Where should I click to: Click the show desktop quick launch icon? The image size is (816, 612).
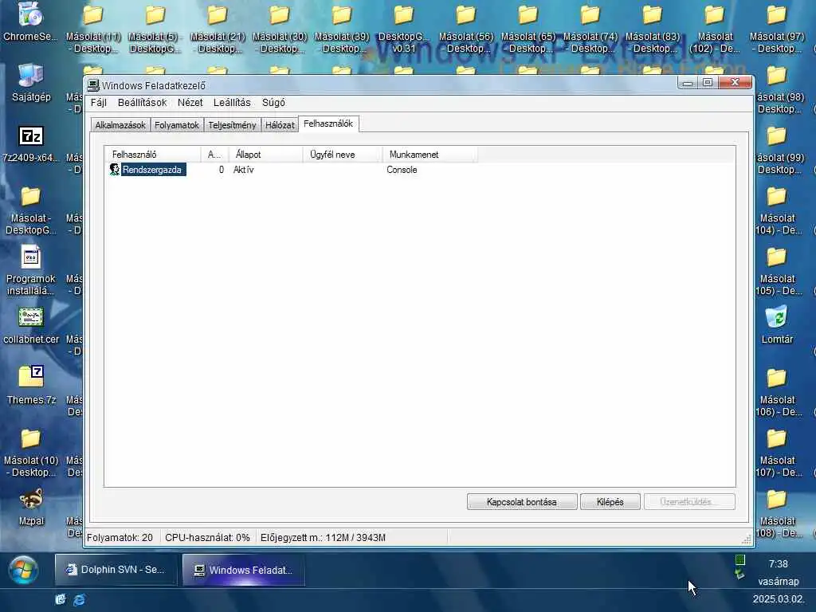pyautogui.click(x=61, y=599)
